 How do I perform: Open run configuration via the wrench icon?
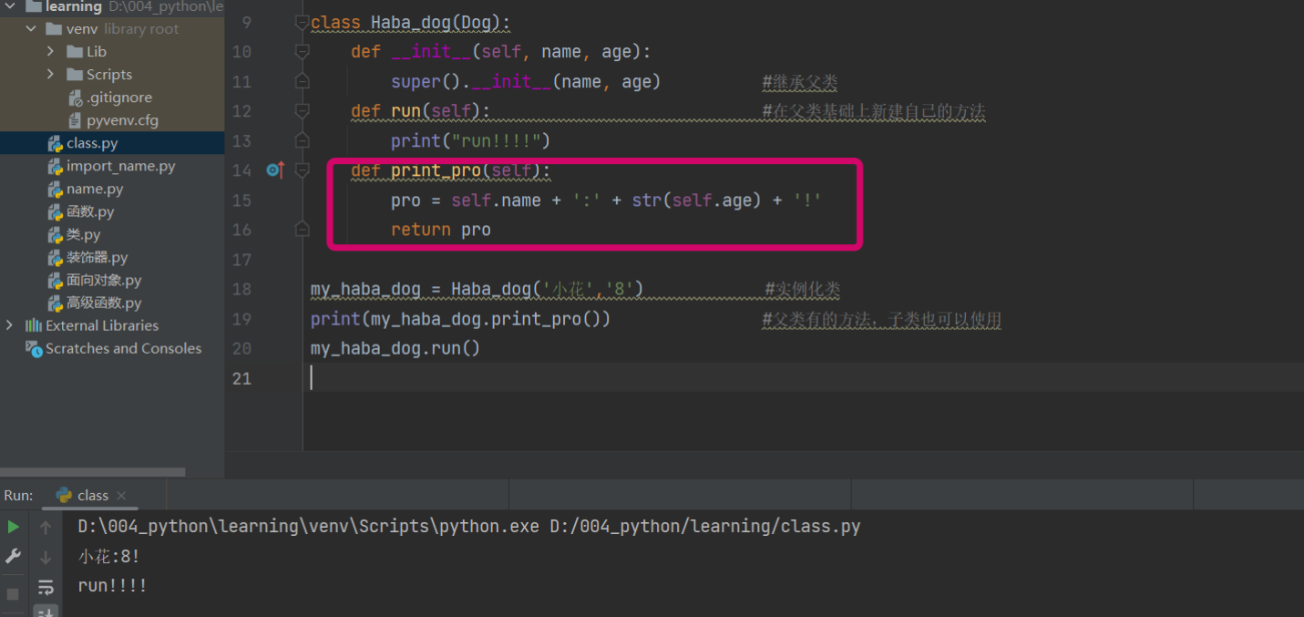click(13, 556)
